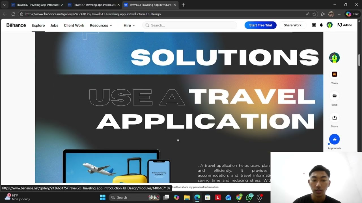
Task: Open Behance notifications bell
Action: pos(321,25)
